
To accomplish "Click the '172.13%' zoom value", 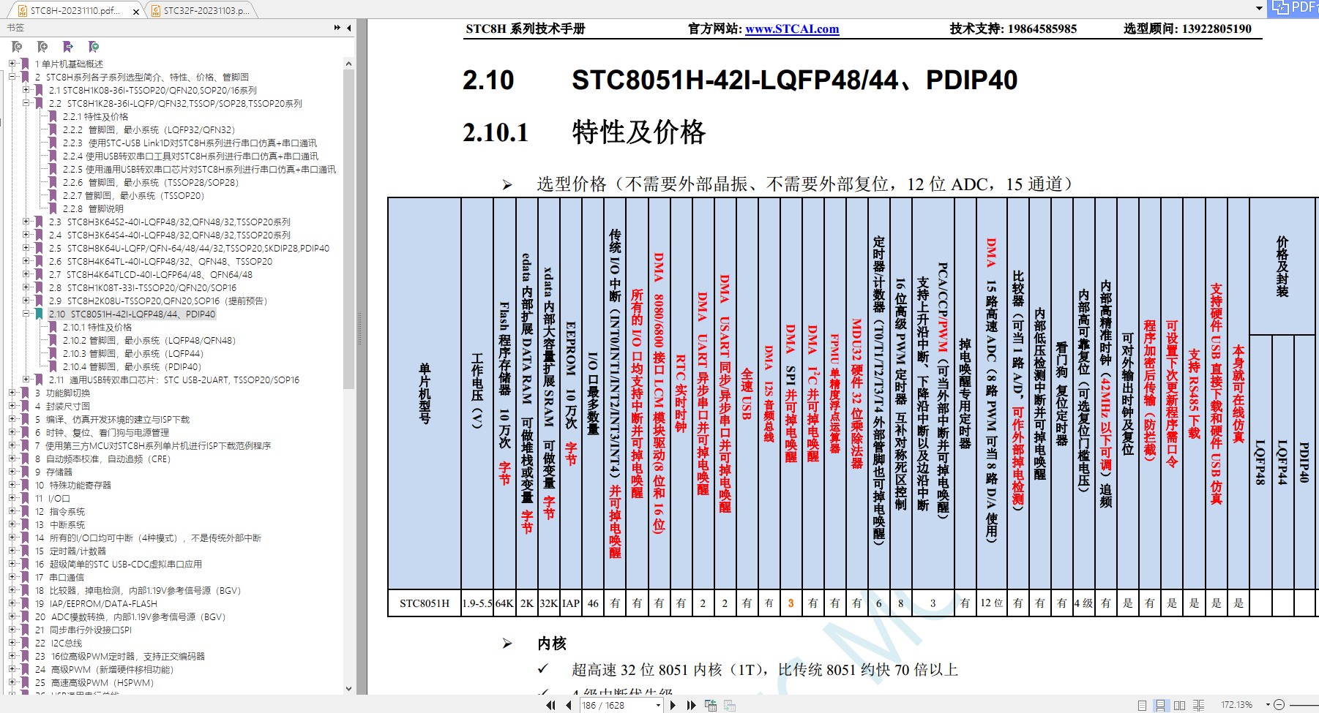I will click(1236, 705).
